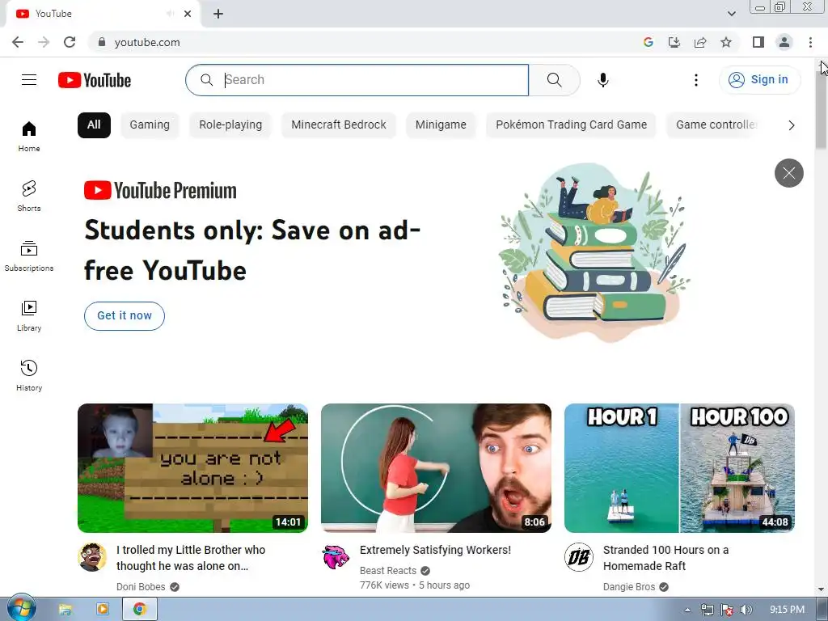Click Get it now button

124,316
